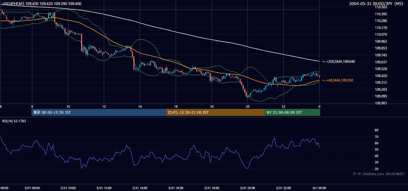Click hour 0 at end of price time axis

pyautogui.click(x=319, y=106)
